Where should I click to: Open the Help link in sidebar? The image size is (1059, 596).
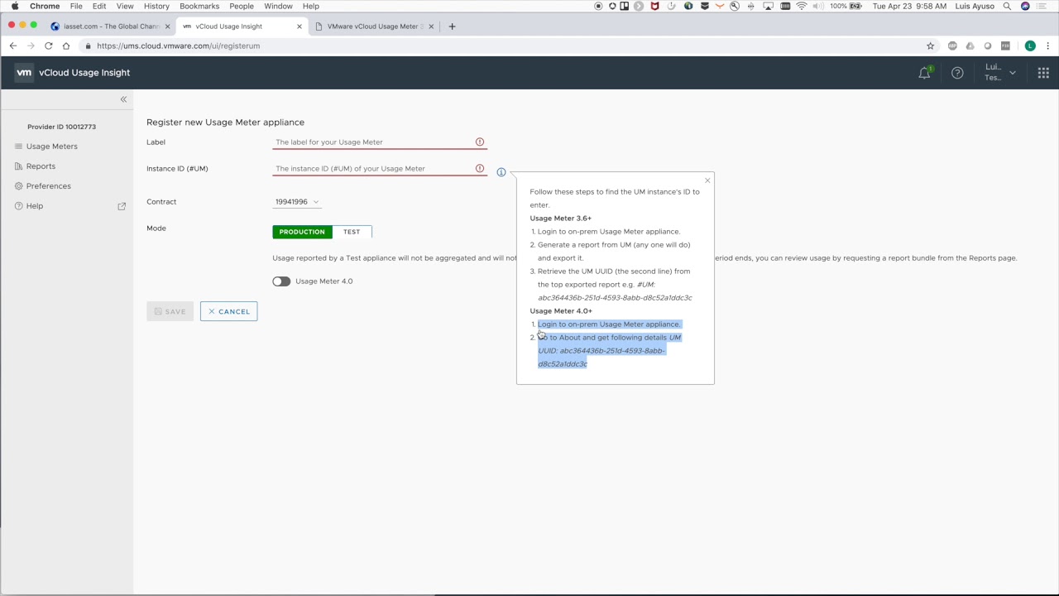tap(34, 206)
